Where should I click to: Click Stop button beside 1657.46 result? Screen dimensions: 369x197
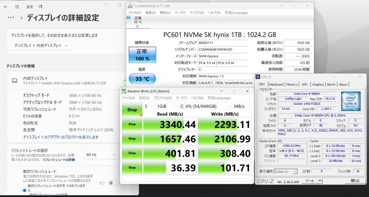coord(132,139)
